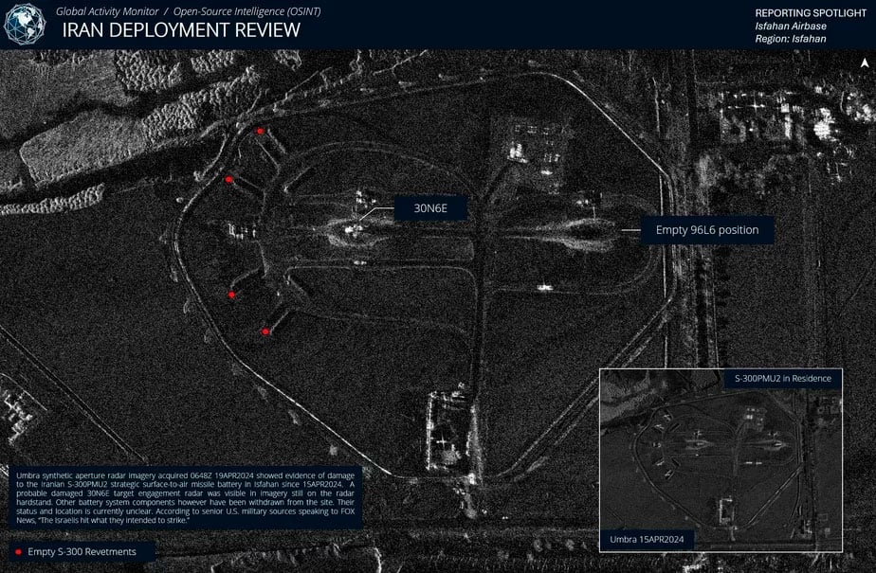Click the globe logo in the header
This screenshot has width=876, height=573.
click(x=24, y=24)
